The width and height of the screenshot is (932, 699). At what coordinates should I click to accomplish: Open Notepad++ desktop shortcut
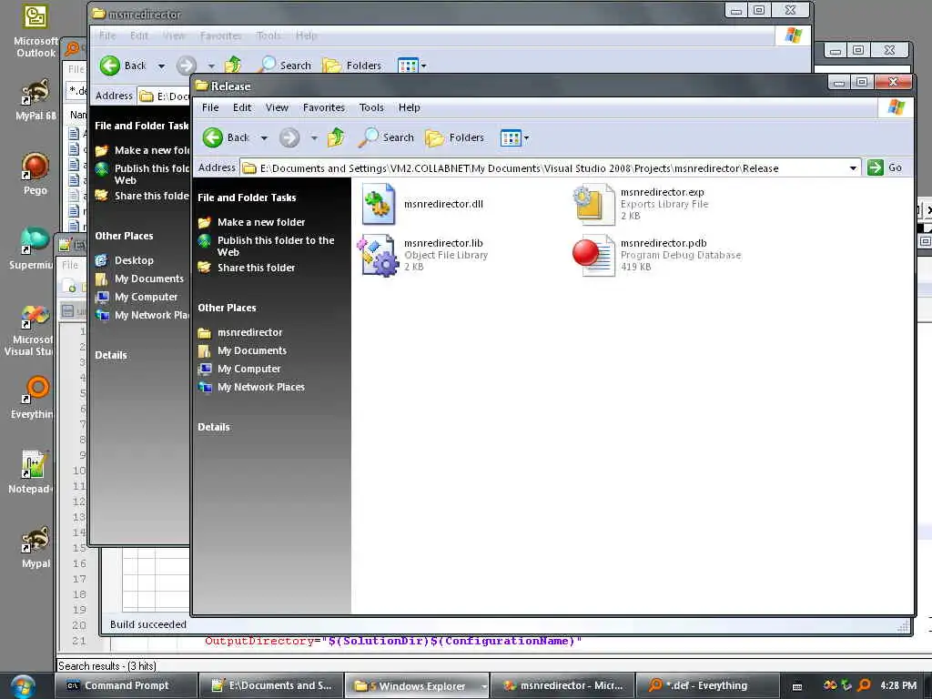pos(32,472)
